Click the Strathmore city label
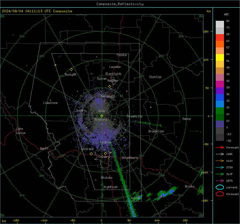 [x=130, y=158]
